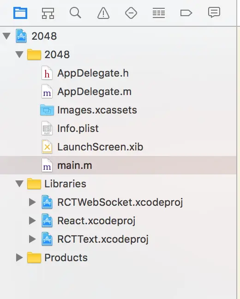
Task: Collapse the 2048 yellow folder triangle
Action: (19, 54)
